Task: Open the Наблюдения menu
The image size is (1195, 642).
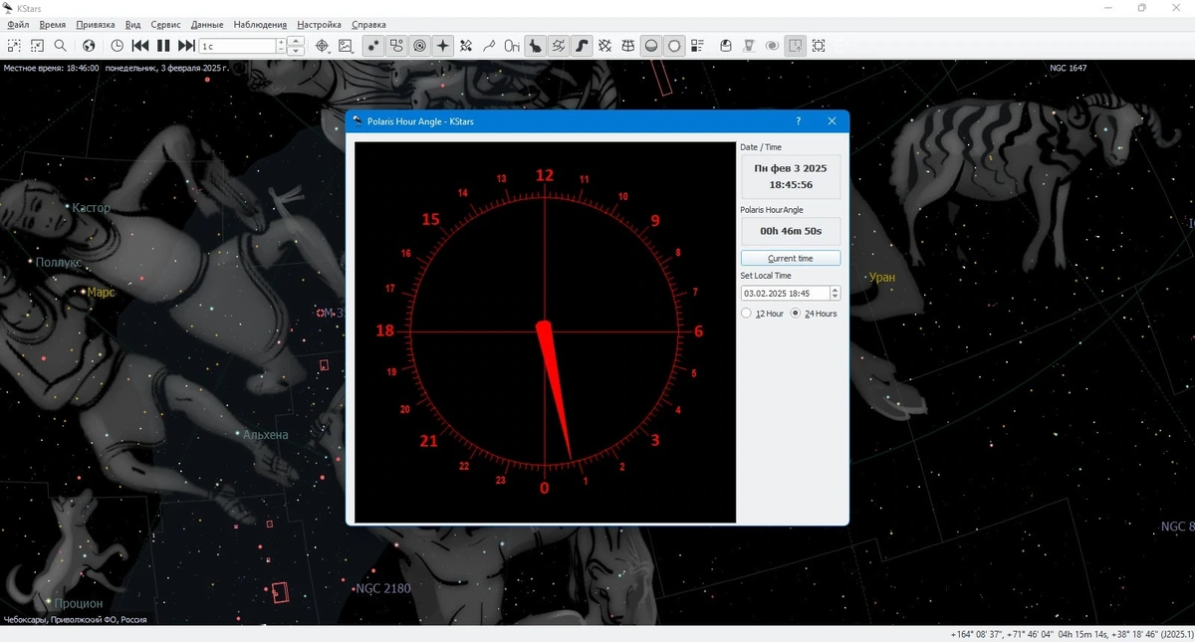Action: [x=260, y=24]
